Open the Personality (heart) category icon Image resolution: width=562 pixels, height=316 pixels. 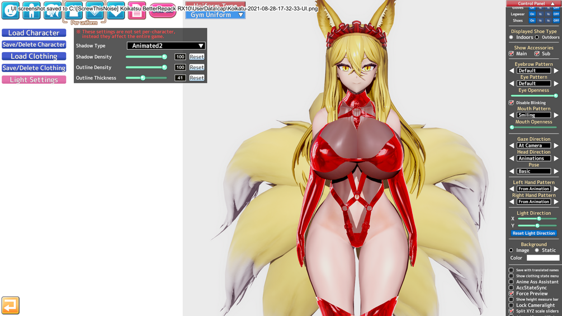116,10
